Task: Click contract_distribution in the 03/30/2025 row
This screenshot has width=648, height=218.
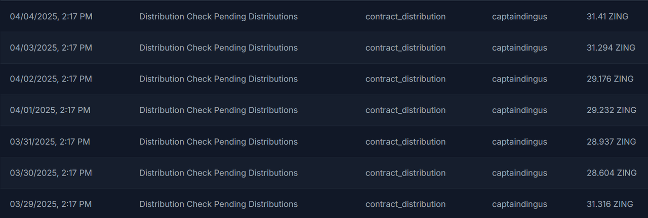Action: (x=406, y=173)
